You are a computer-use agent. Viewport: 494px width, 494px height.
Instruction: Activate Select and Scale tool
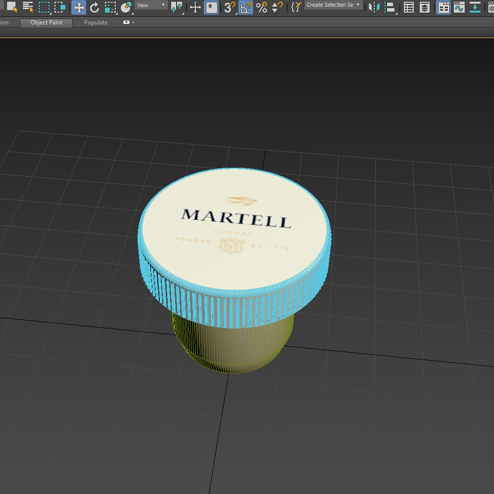pyautogui.click(x=110, y=7)
